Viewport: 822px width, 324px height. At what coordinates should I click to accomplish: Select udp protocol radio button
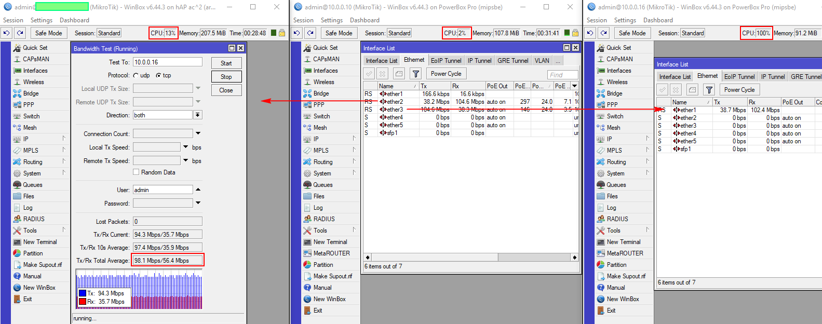136,75
